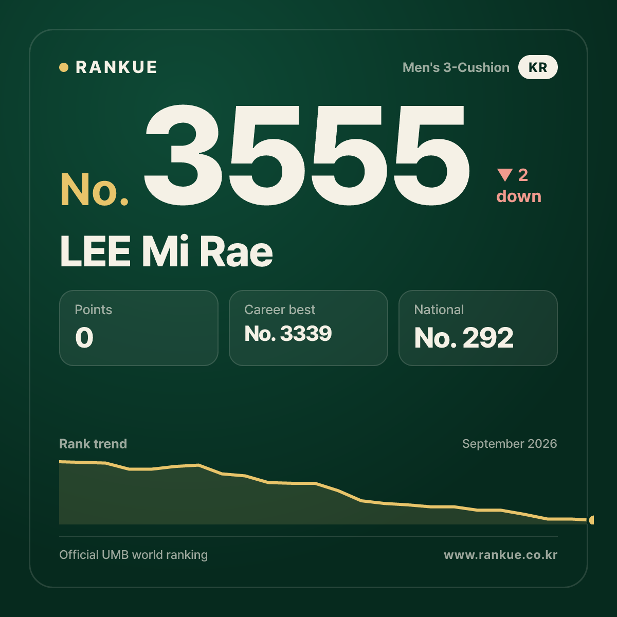Open the National ranking card

click(x=478, y=328)
